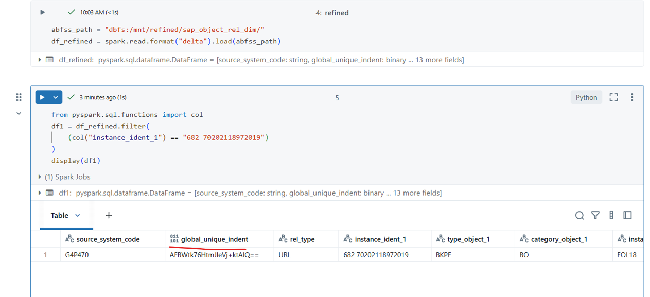Run cell 5 with blue play button
The width and height of the screenshot is (650, 297).
click(42, 97)
